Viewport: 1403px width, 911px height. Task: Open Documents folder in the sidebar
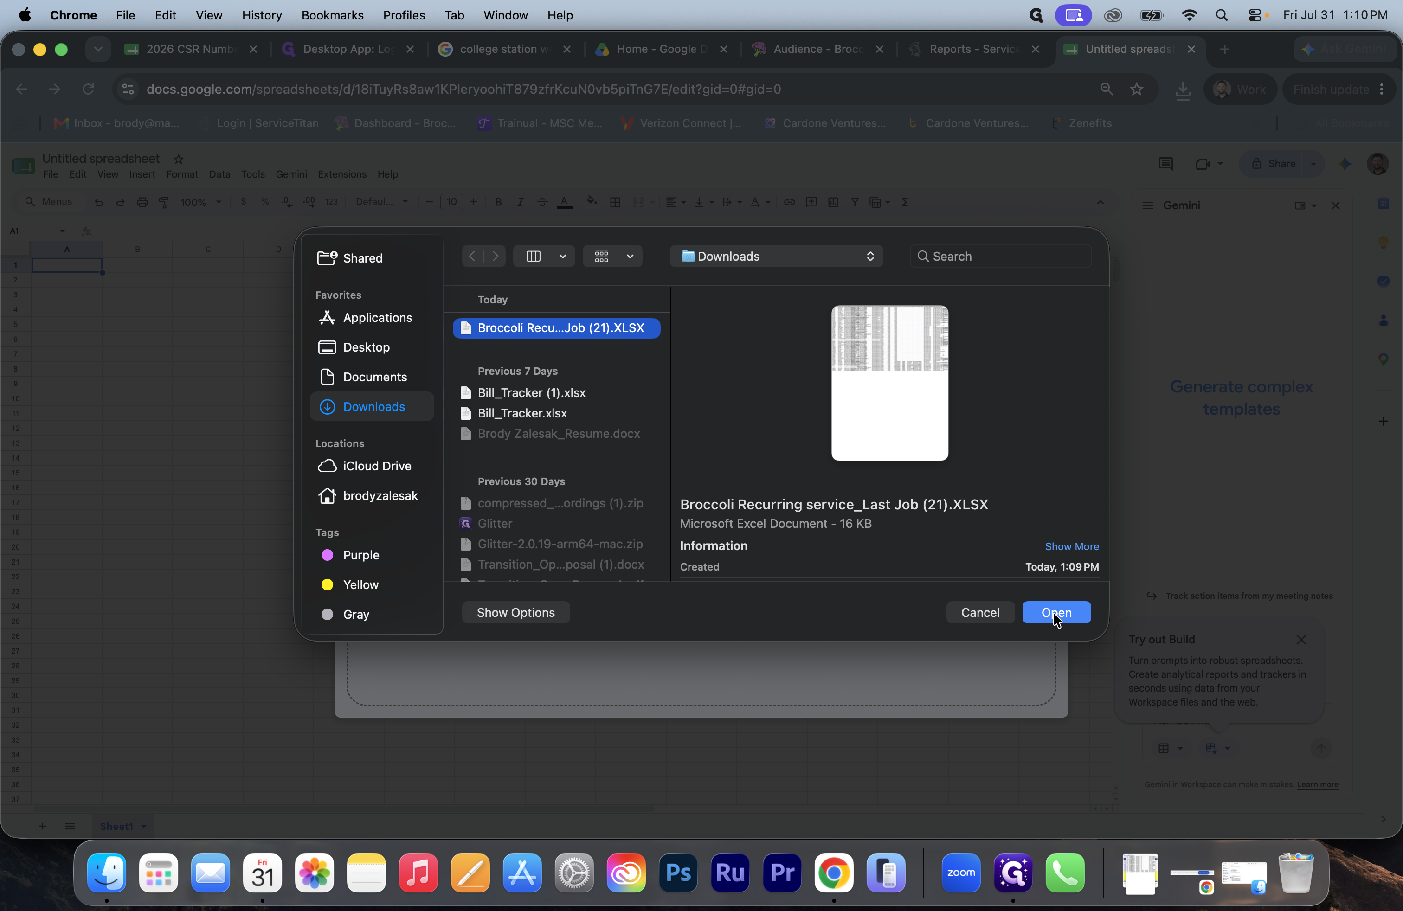point(372,377)
